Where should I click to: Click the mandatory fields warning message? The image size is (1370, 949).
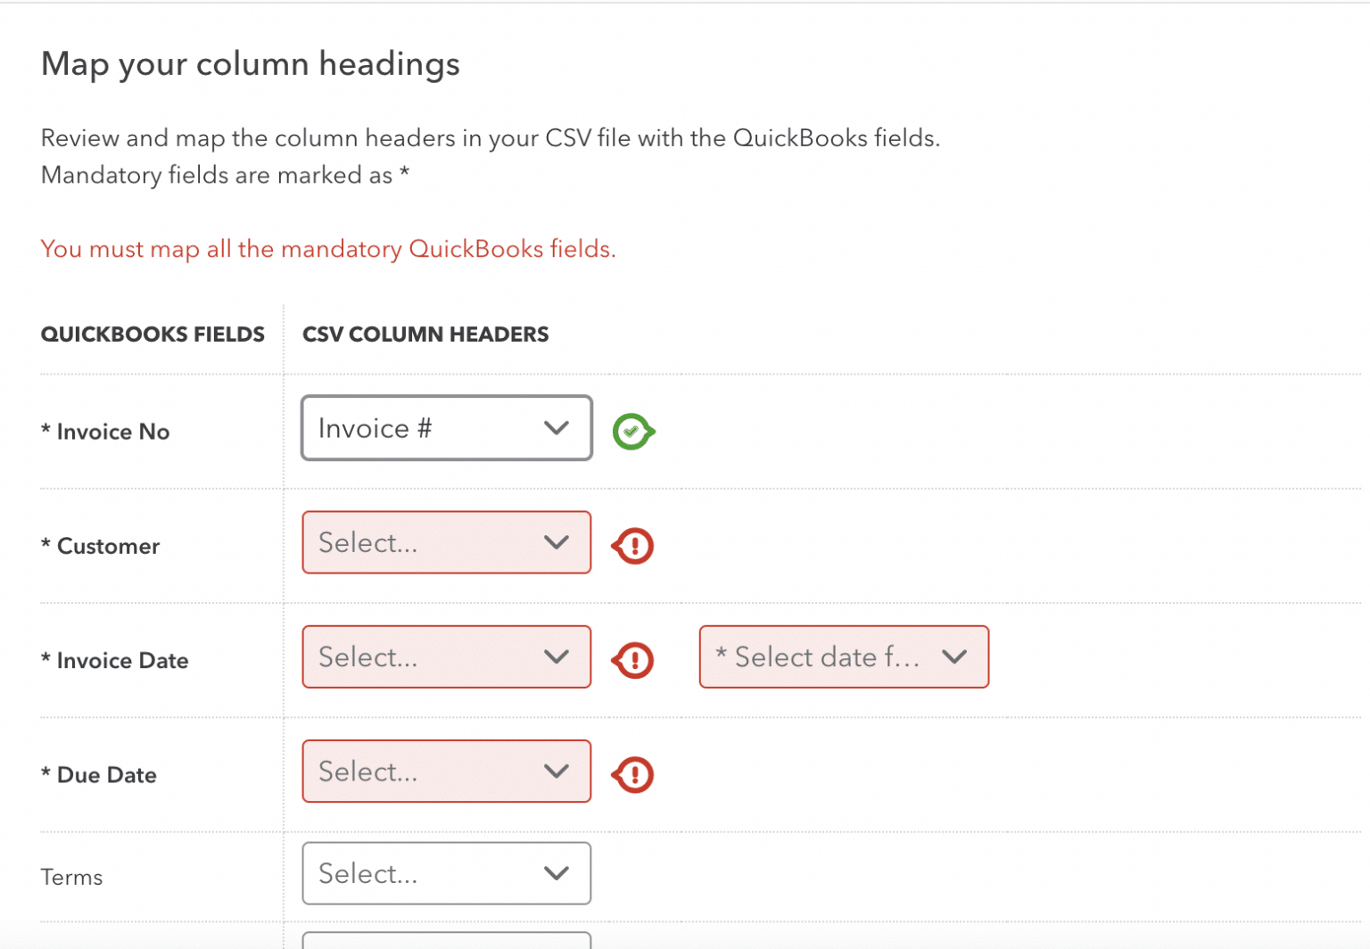pos(327,249)
